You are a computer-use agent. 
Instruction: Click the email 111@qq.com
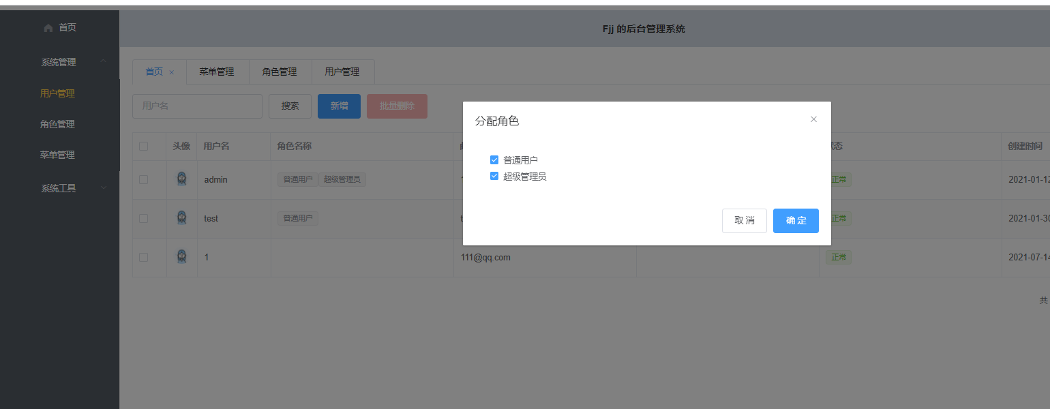[485, 258]
